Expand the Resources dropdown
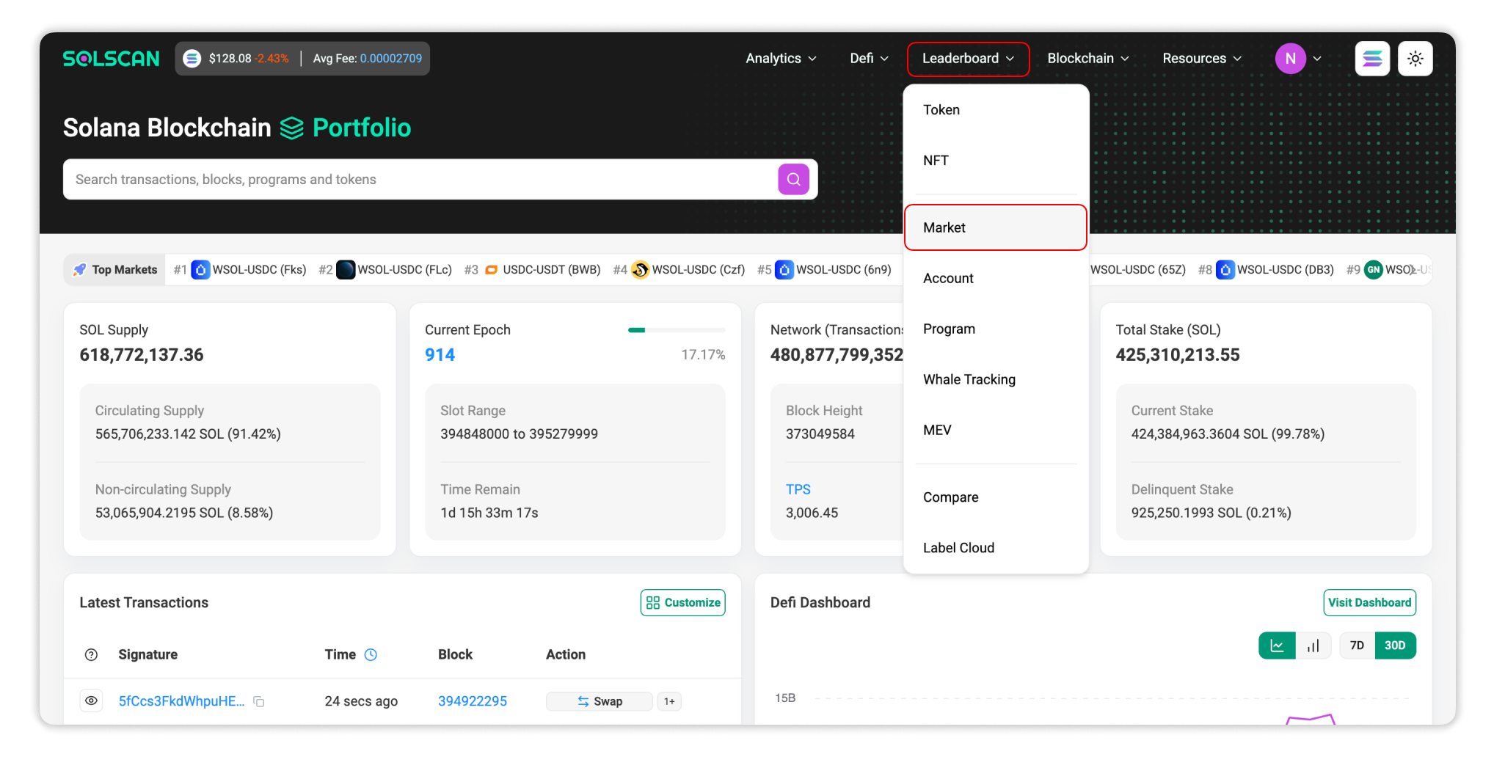This screenshot has width=1494, height=757. tap(1200, 58)
